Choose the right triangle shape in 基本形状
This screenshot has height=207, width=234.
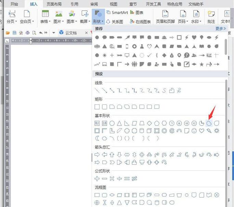pyautogui.click(x=127, y=123)
